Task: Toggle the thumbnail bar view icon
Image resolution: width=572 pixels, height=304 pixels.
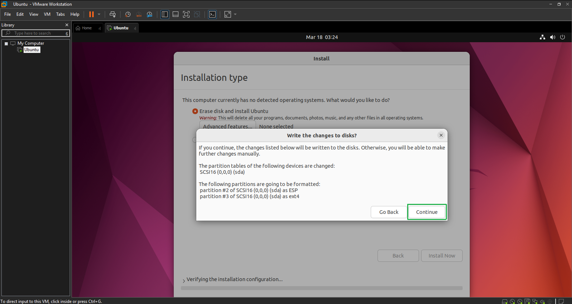Action: pyautogui.click(x=176, y=14)
